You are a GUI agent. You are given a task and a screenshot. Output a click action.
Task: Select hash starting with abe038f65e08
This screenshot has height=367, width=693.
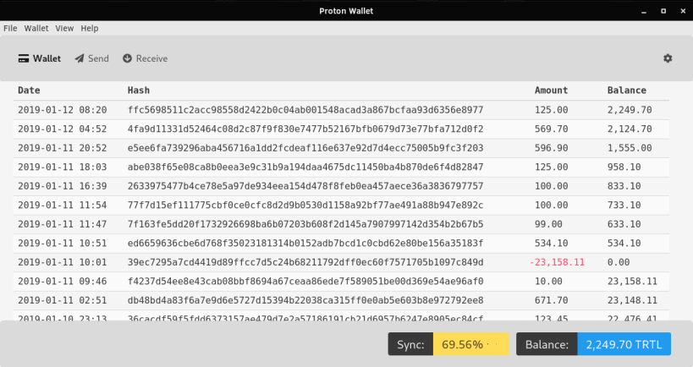[x=305, y=167]
